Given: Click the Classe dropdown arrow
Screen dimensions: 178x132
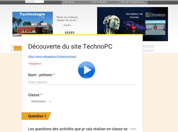Looking at the screenshot, I should pos(50,101).
